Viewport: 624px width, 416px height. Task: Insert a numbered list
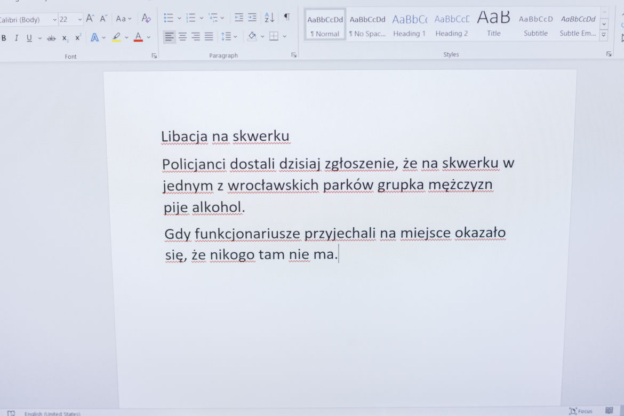(191, 18)
